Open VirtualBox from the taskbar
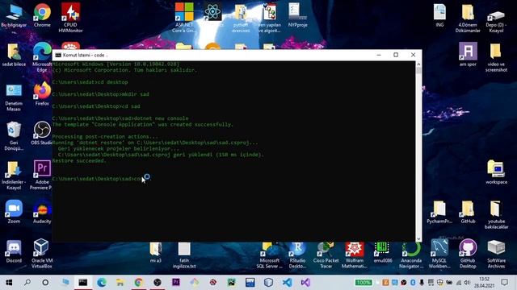Screen dimensions: 517x290 click(x=268, y=283)
